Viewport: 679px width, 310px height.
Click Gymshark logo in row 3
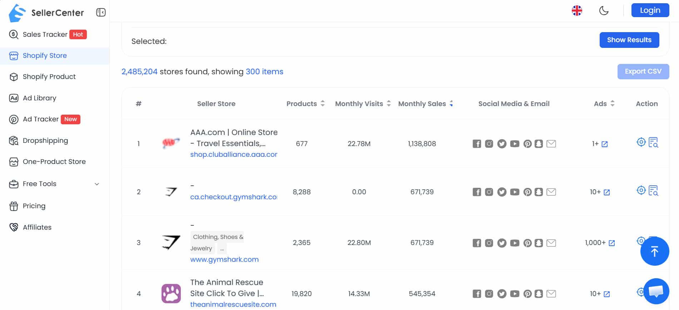click(171, 242)
